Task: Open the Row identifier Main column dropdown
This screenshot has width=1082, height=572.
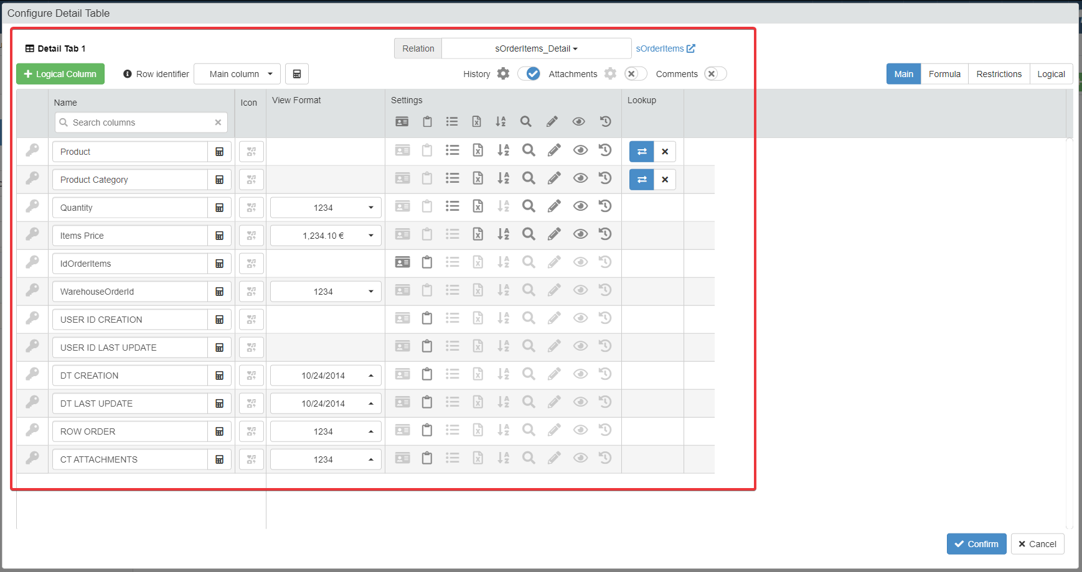Action: 237,74
